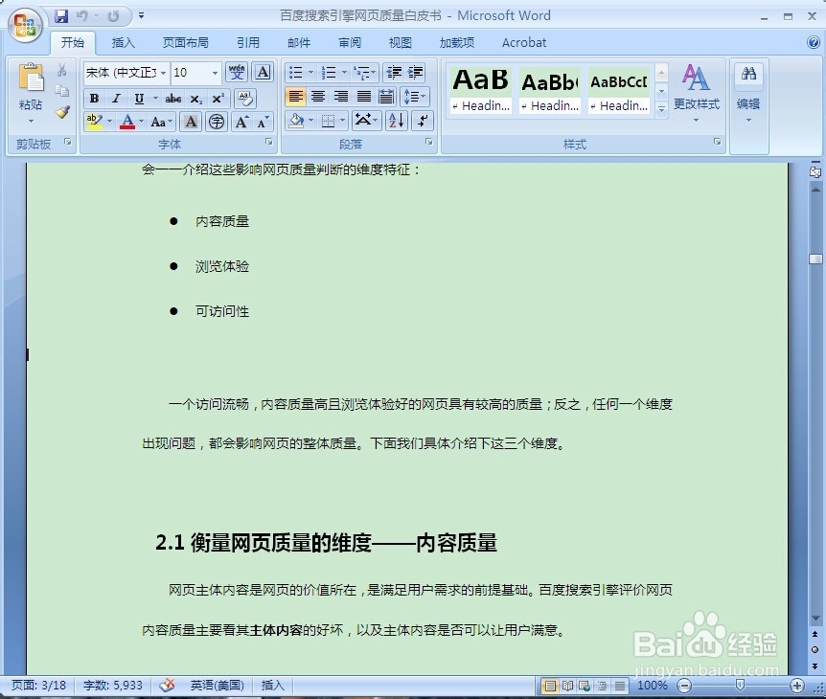
Task: Toggle bold formatting
Action: tap(94, 98)
